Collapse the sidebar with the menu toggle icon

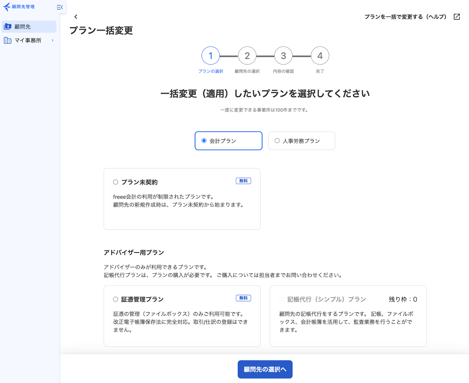pos(60,7)
